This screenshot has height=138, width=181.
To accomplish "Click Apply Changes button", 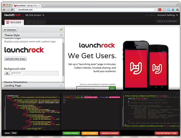I will point(90,133).
